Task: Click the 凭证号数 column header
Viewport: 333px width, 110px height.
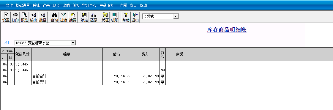Action: pyautogui.click(x=23, y=54)
